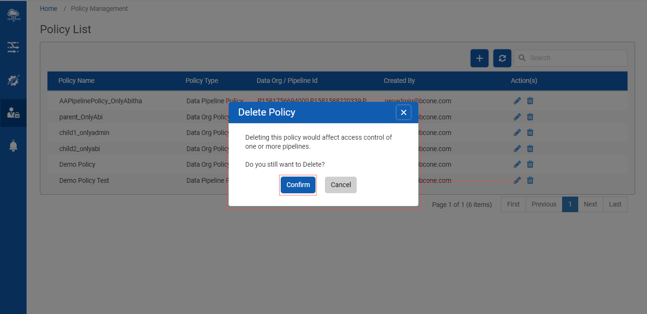Delete the AAPipelinePolicy_OnlyAbitha policy
The height and width of the screenshot is (314, 647).
coord(530,101)
